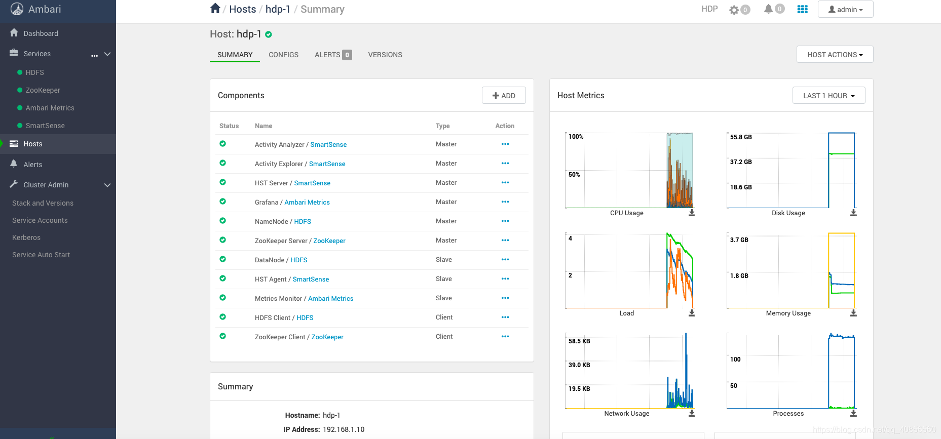Click Hosts breadcrumb link
Viewport: 941px width, 439px height.
[x=243, y=9]
